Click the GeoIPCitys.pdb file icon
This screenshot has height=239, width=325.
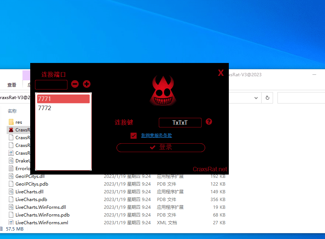(11, 184)
